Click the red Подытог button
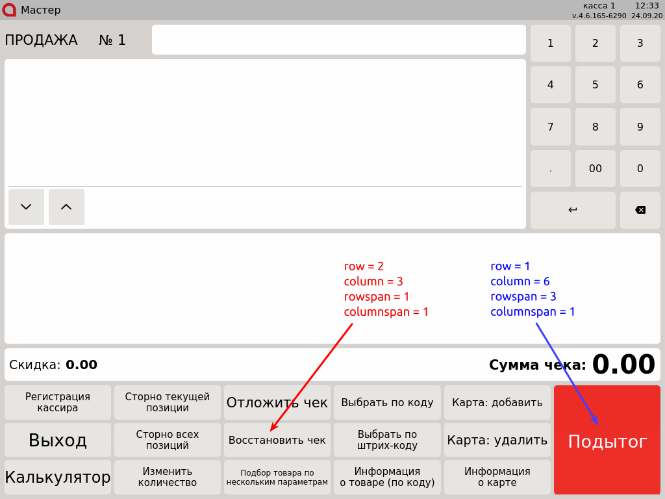 pos(607,440)
